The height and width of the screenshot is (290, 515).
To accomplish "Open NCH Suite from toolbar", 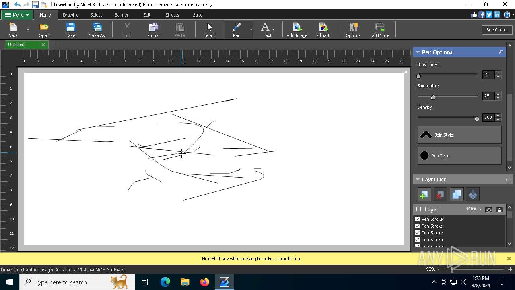I will click(380, 30).
